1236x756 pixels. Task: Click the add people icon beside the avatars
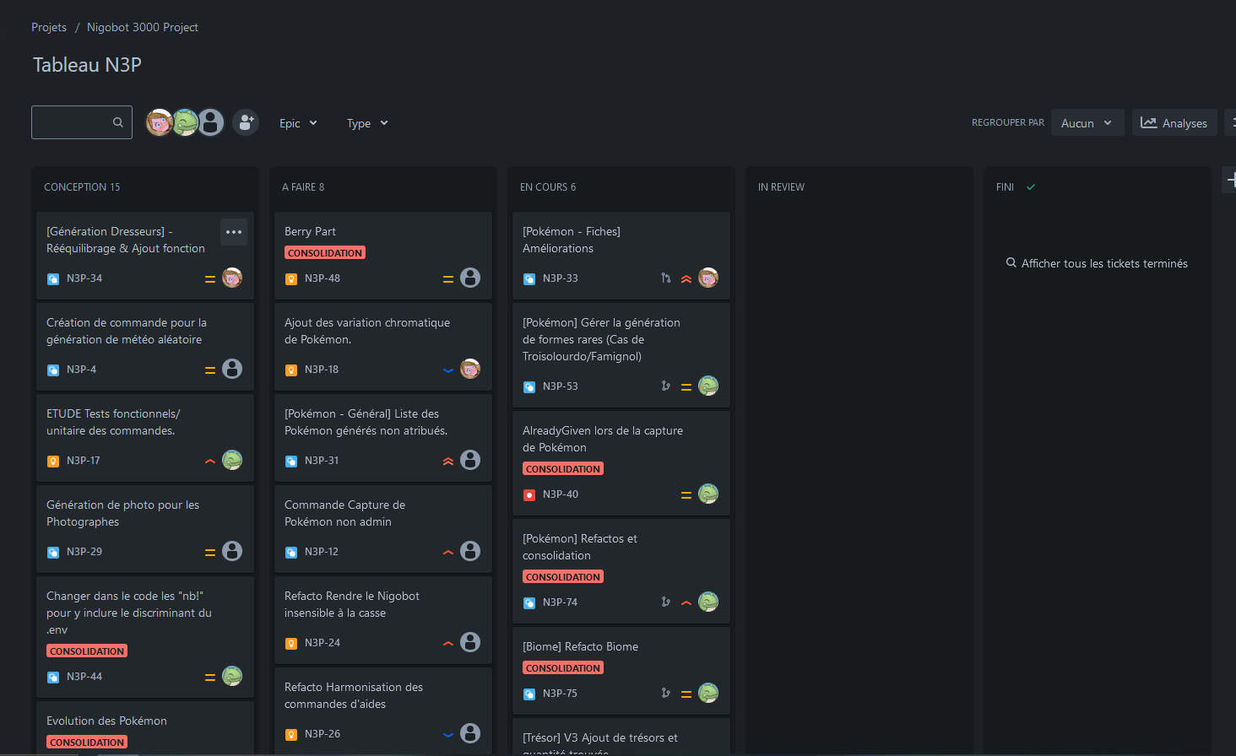pos(245,121)
